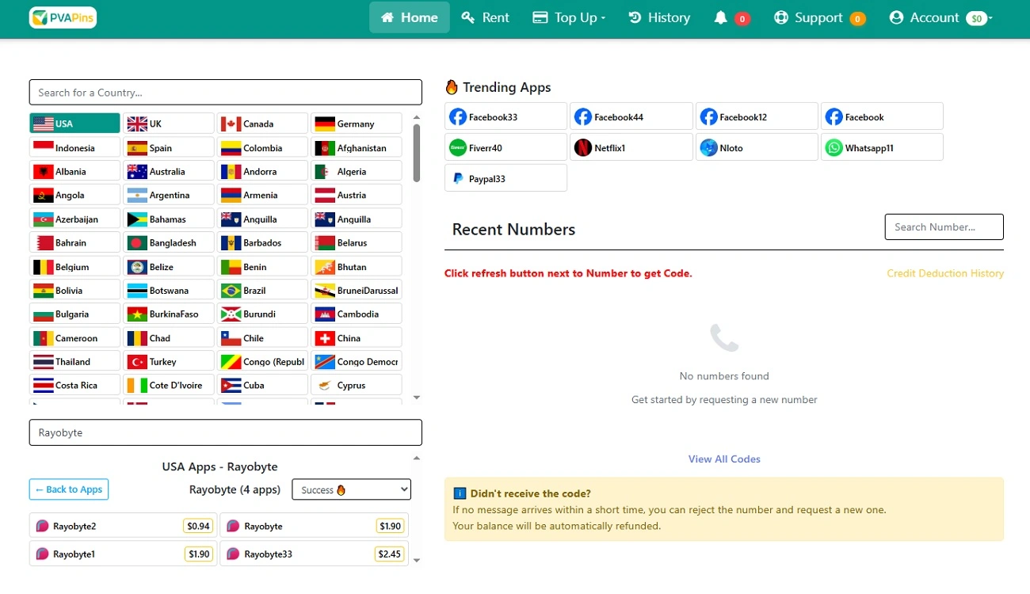The image size is (1030, 594).
Task: Click the country list scrollbar thumb
Action: coord(417,153)
